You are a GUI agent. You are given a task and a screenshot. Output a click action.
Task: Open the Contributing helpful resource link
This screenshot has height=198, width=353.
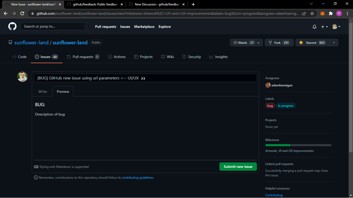pos(274,195)
